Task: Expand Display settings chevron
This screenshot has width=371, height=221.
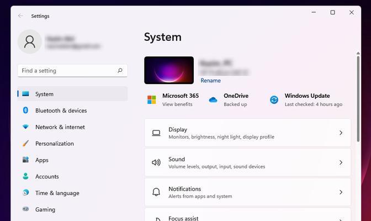Action: (341, 133)
